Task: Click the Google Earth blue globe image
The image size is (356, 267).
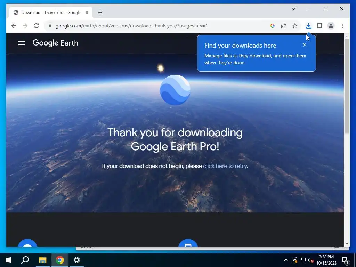Action: point(175,90)
